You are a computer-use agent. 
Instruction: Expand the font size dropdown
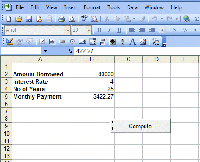(89, 30)
